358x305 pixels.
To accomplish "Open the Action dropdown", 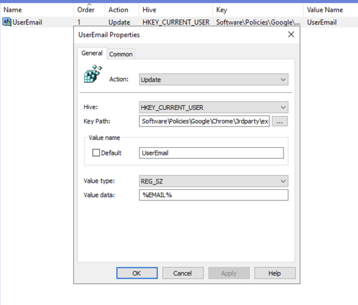I will (x=214, y=79).
